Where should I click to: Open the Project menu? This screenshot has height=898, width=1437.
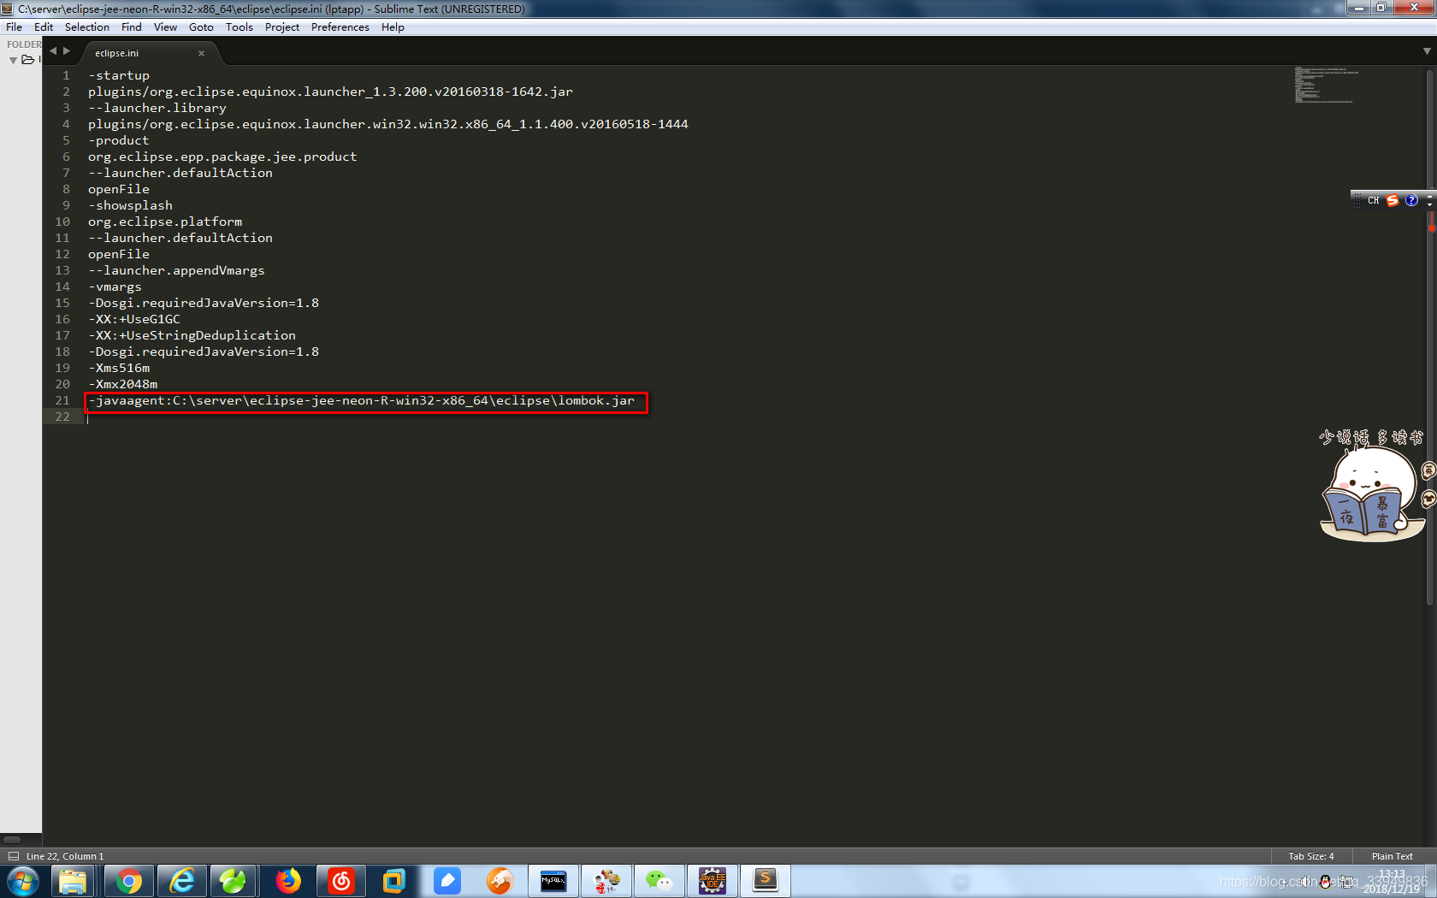click(x=282, y=27)
